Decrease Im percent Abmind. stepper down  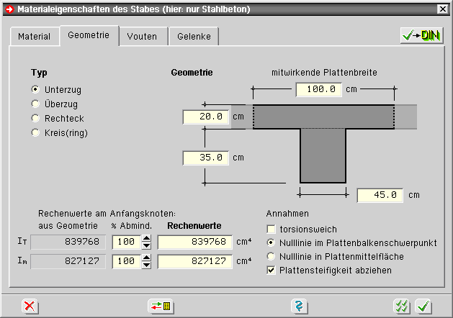click(x=147, y=265)
